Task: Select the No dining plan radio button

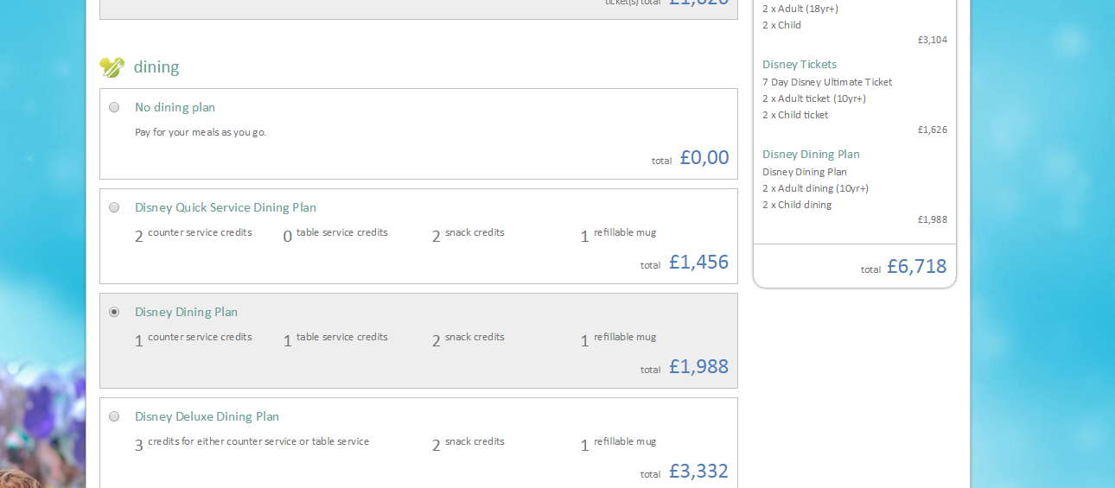Action: (114, 108)
